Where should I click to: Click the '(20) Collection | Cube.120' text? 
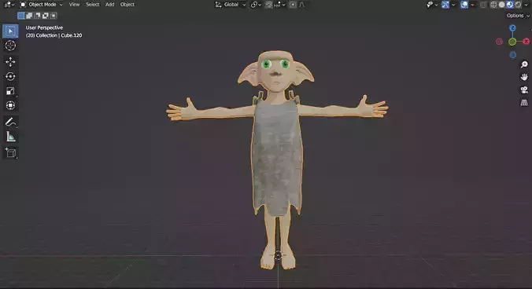tap(54, 35)
